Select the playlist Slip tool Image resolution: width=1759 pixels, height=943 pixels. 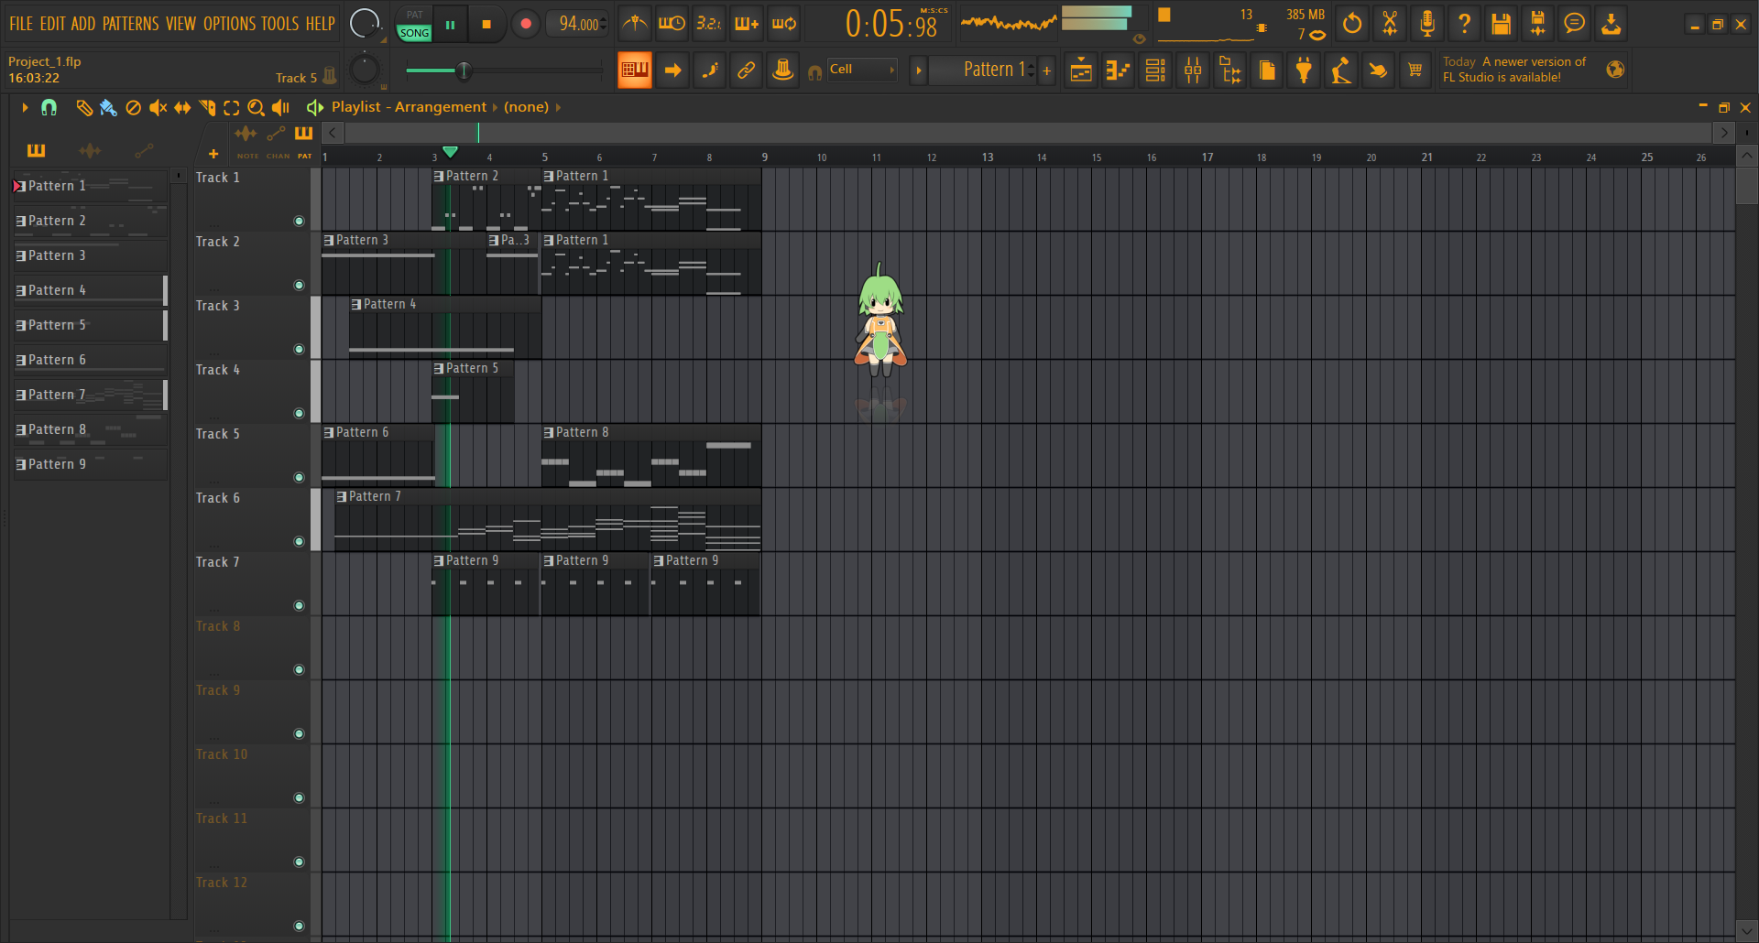coord(182,108)
